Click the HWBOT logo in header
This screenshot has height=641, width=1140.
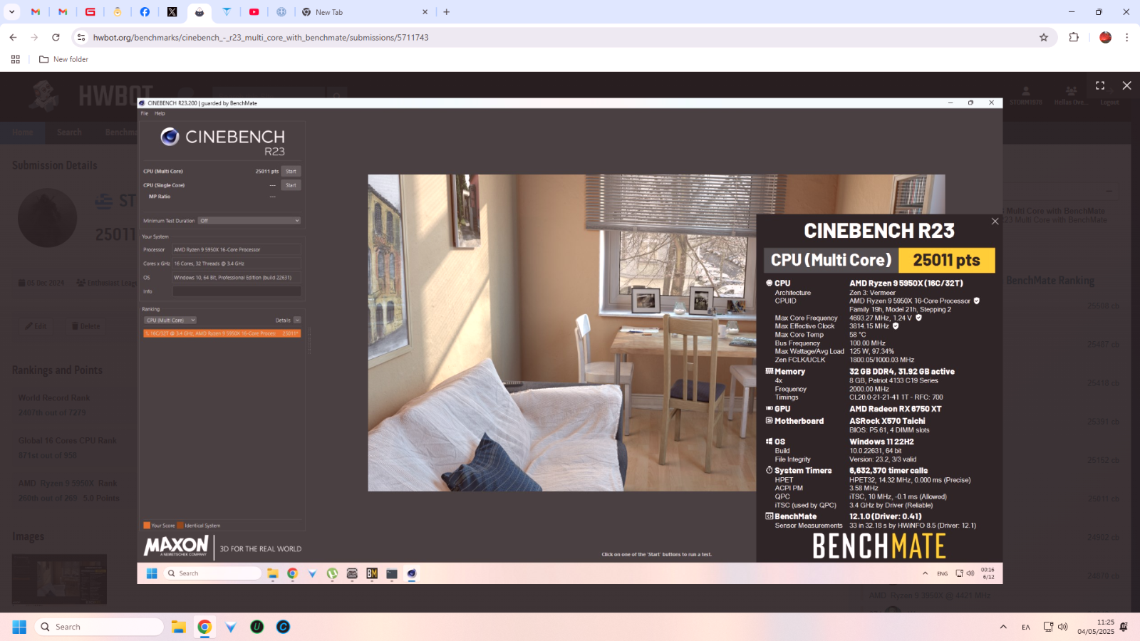click(91, 95)
